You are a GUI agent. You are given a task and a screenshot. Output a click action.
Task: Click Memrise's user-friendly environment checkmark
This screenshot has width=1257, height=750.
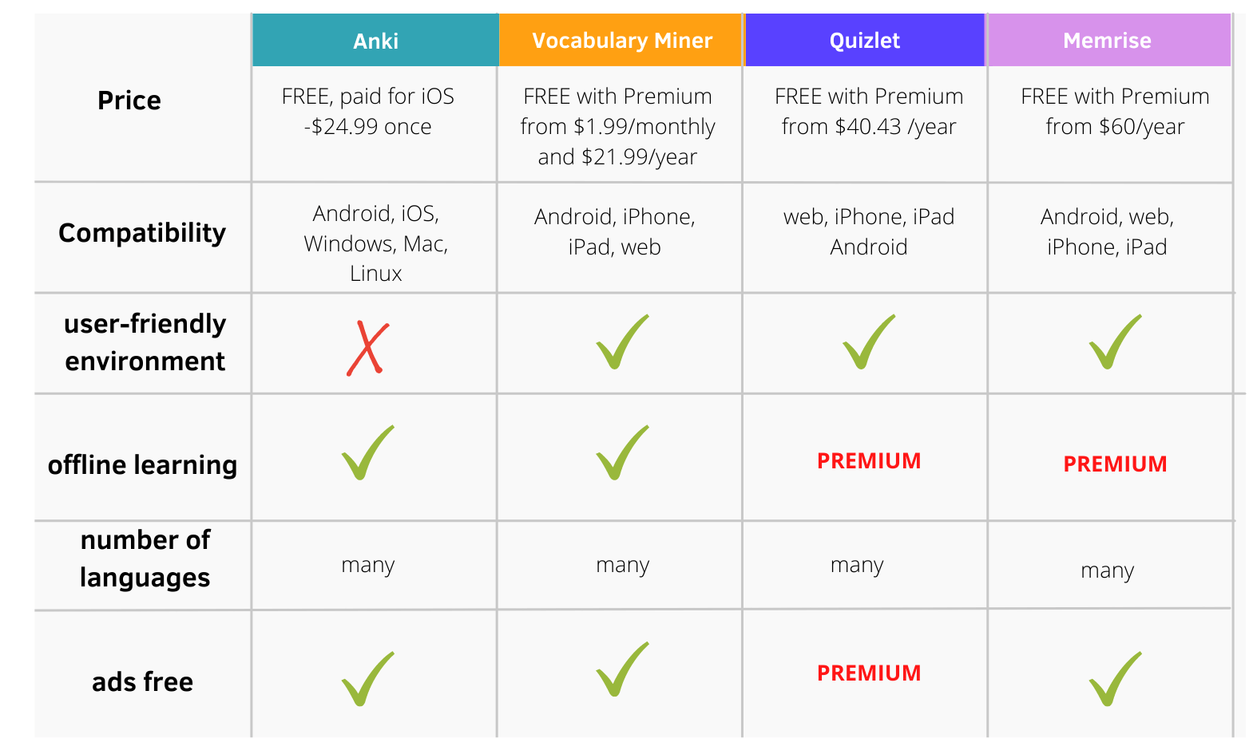1114,343
